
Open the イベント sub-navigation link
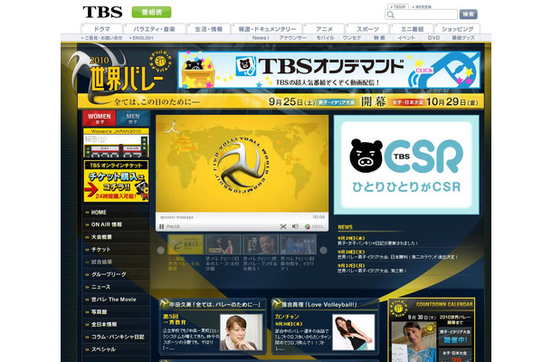coord(406,38)
